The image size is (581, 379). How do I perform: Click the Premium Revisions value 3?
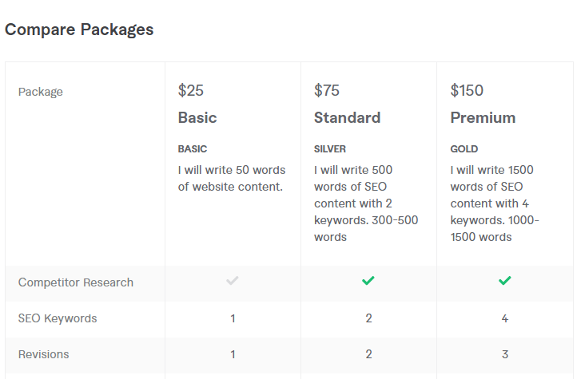coord(504,354)
